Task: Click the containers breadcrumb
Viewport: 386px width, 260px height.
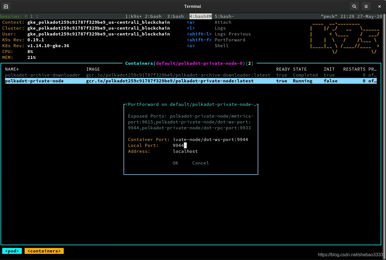Action: pos(44,251)
